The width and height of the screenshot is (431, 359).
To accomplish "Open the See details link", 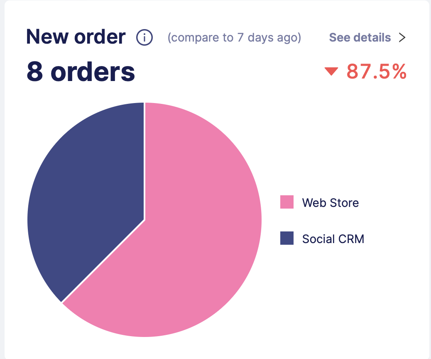I will pos(360,38).
